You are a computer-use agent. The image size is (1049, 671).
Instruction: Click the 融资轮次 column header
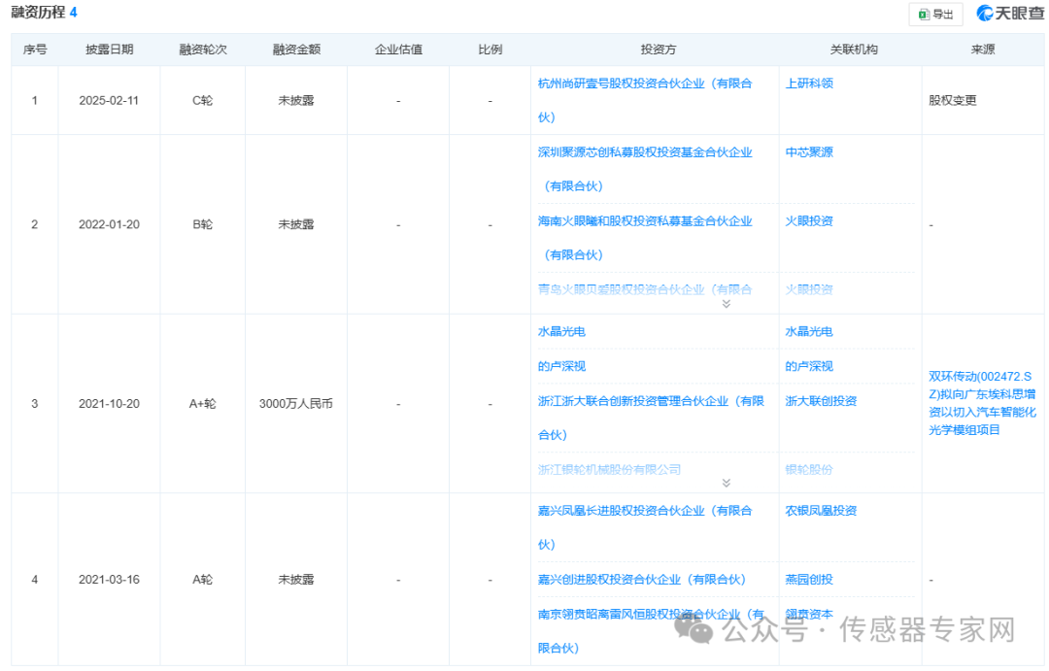point(203,50)
